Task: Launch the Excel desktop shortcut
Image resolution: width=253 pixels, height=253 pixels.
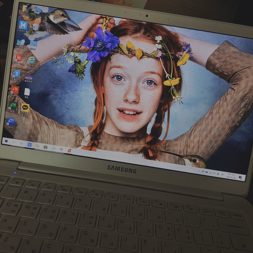Action: coord(13,107)
